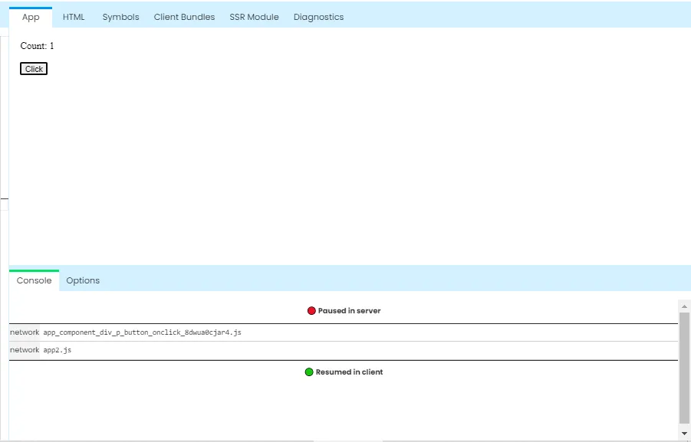Open the Diagnostics tab
Viewport: 691px width, 442px height.
[x=318, y=17]
